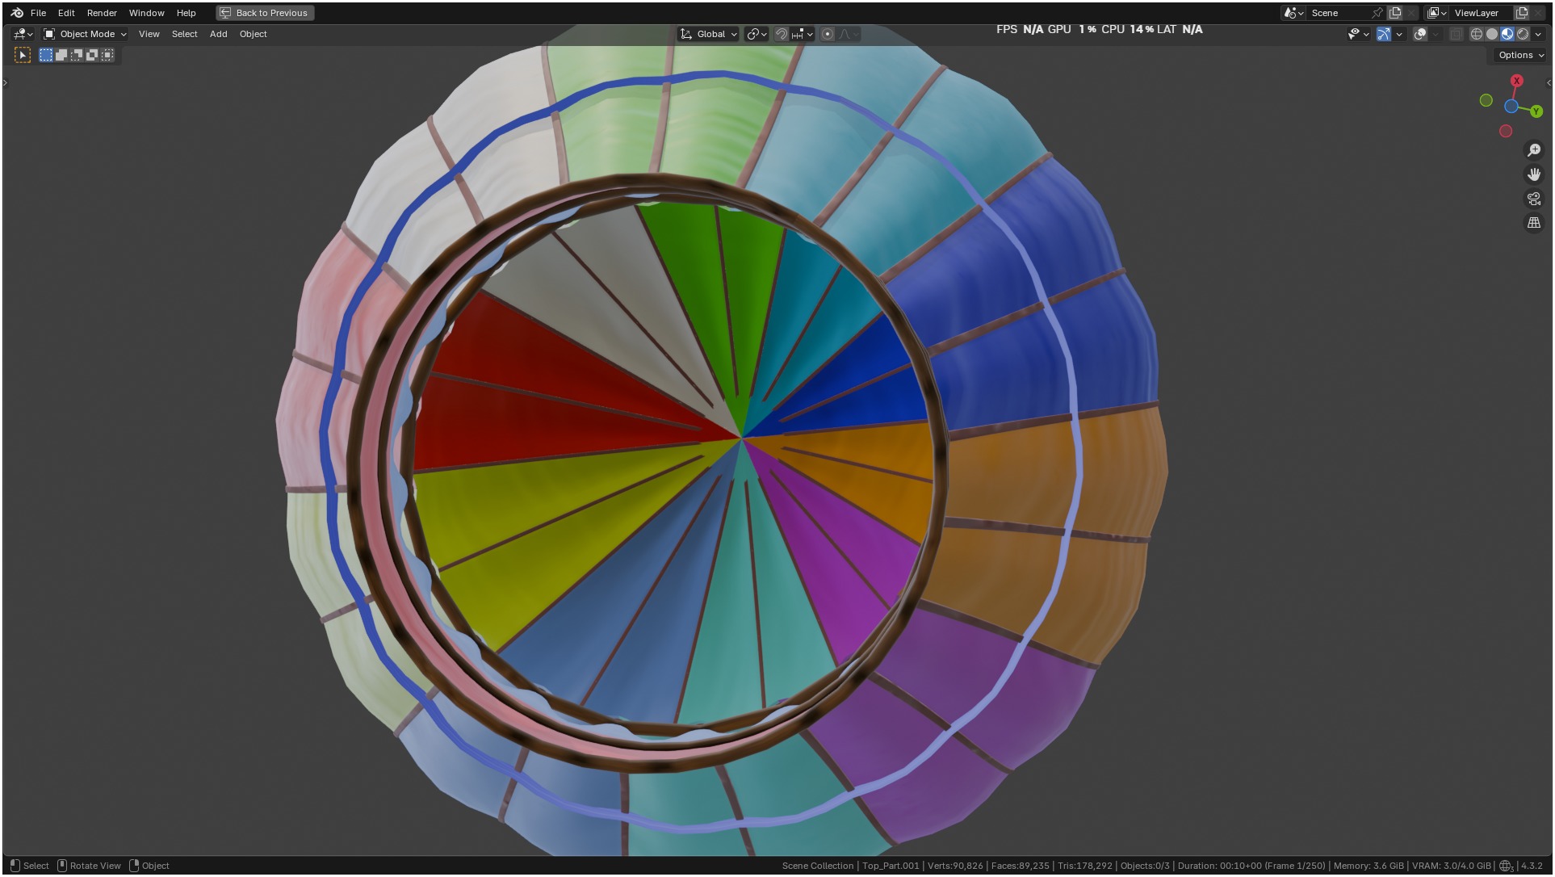Image resolution: width=1555 pixels, height=877 pixels.
Task: Switch to Material Preview shading
Action: [x=1507, y=34]
